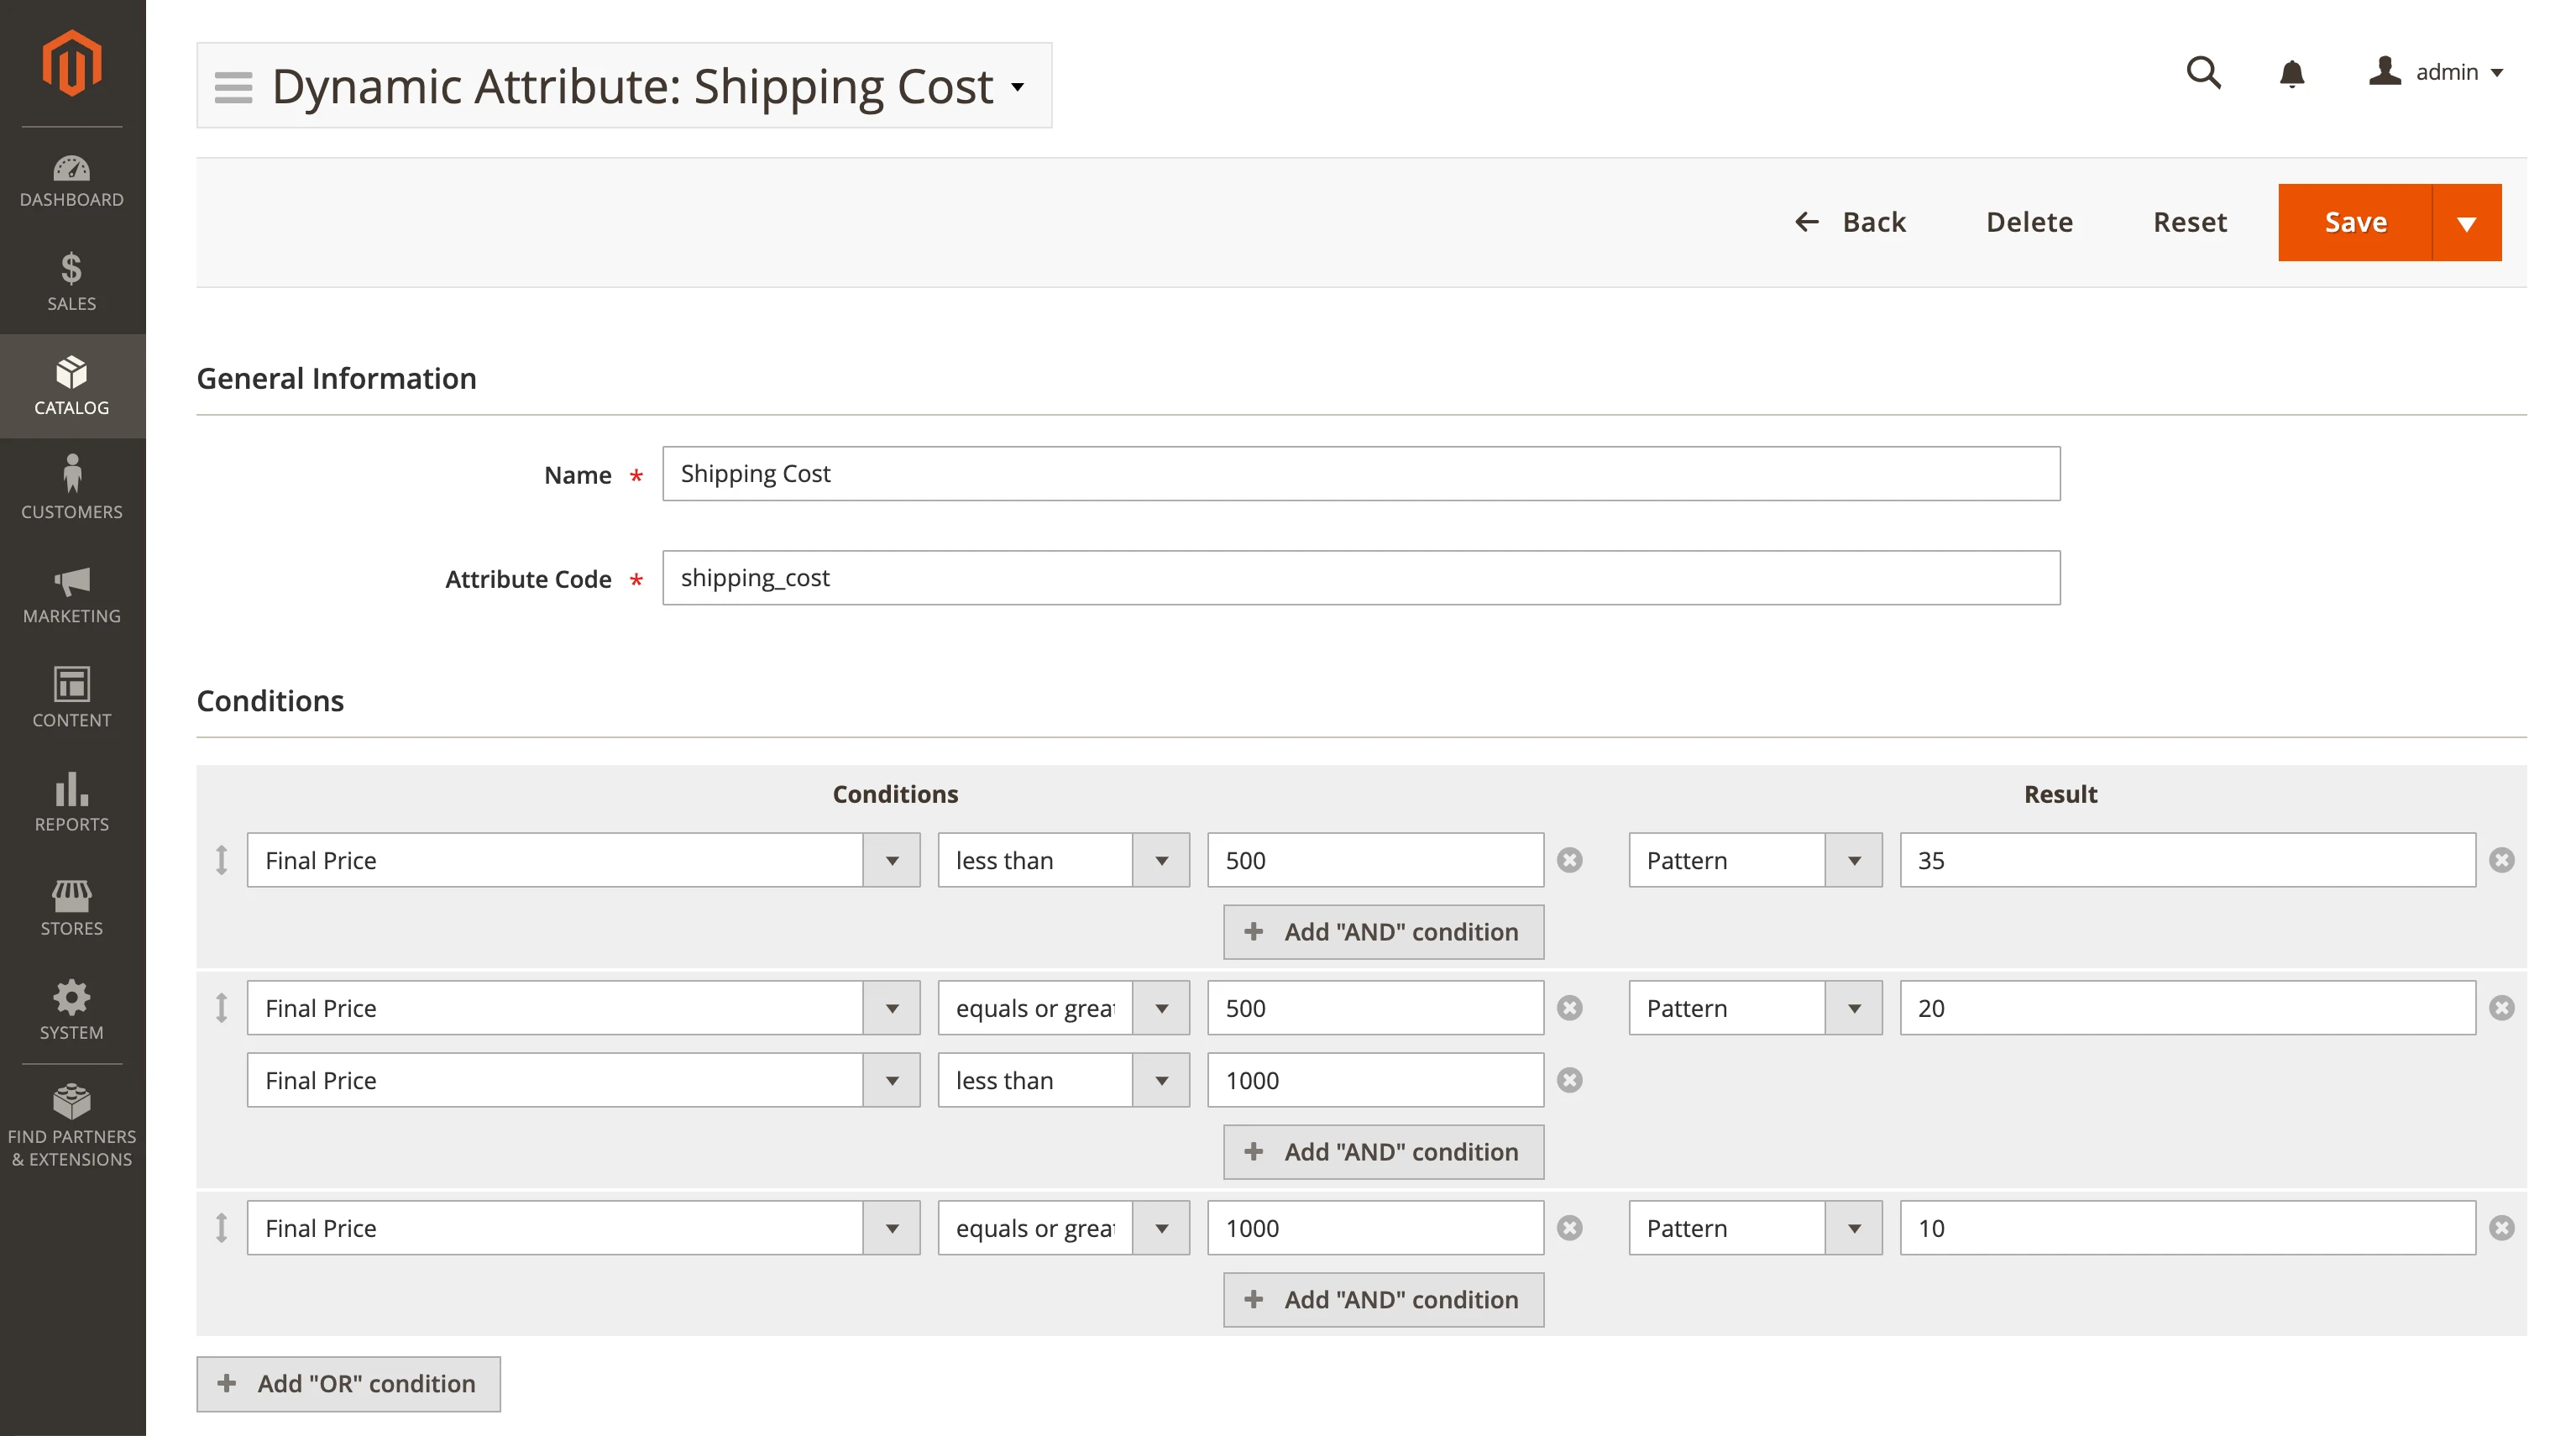Expand the Save button dropdown arrow

2466,223
